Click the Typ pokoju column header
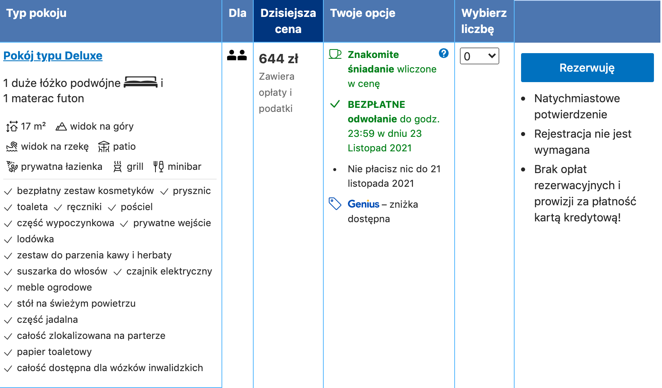 tap(36, 13)
